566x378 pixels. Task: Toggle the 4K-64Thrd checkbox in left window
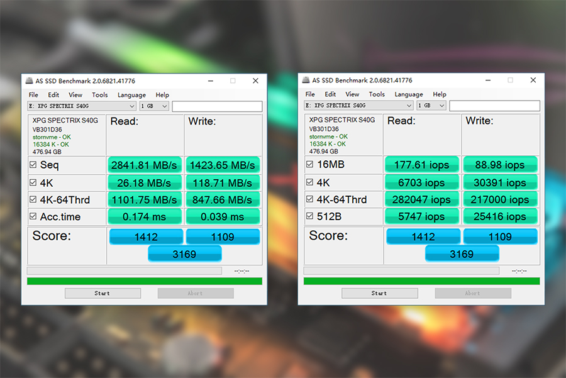33,199
